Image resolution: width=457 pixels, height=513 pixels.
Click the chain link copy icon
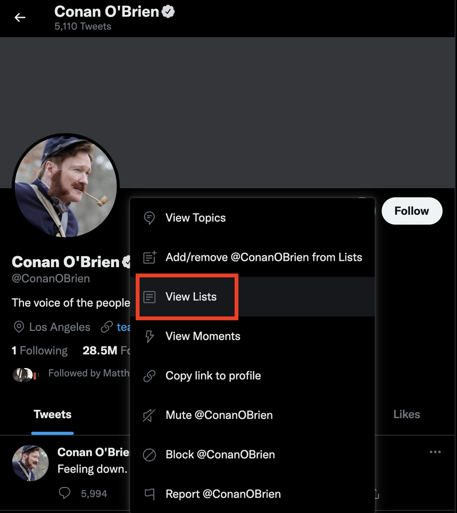pyautogui.click(x=150, y=376)
